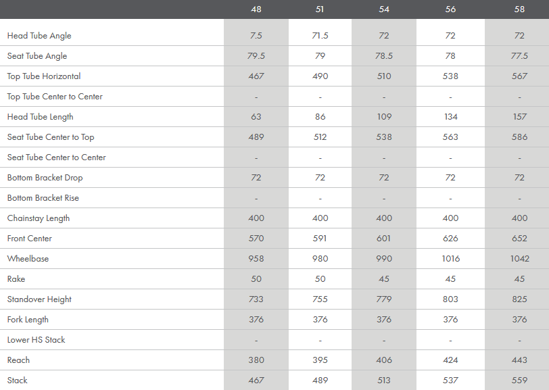Click the Top Tube Horizontal label

coord(44,76)
